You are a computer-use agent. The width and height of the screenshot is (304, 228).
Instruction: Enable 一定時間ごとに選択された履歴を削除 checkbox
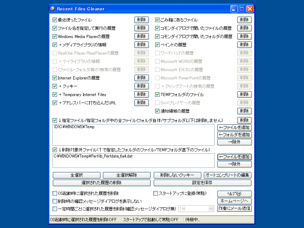click(55, 209)
